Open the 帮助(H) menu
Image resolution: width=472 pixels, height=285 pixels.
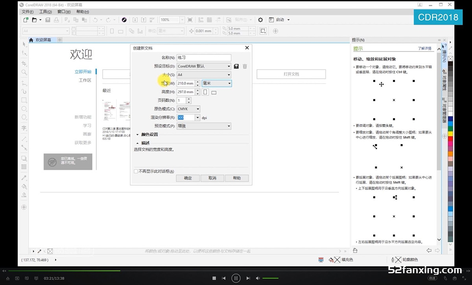83,12
